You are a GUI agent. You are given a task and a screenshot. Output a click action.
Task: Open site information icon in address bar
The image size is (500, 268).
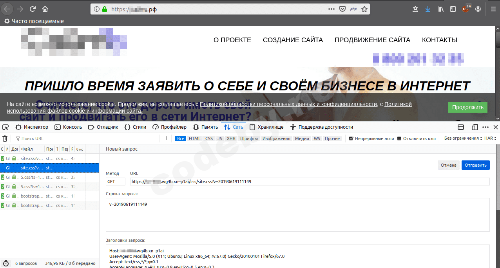pyautogui.click(x=96, y=9)
